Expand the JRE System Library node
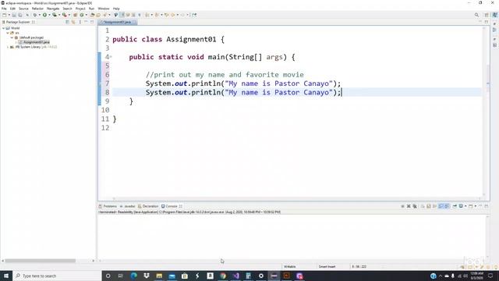Screen dimensions: 499x281 [8, 47]
